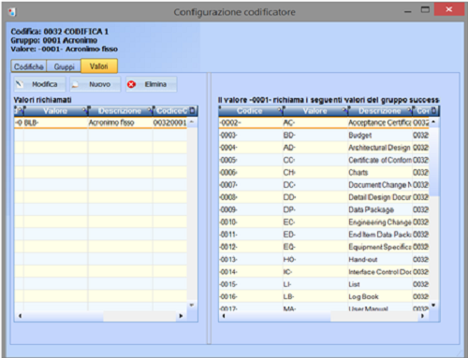Switch to the Gruppi tab
Viewport: 468px width, 358px height.
coord(64,66)
